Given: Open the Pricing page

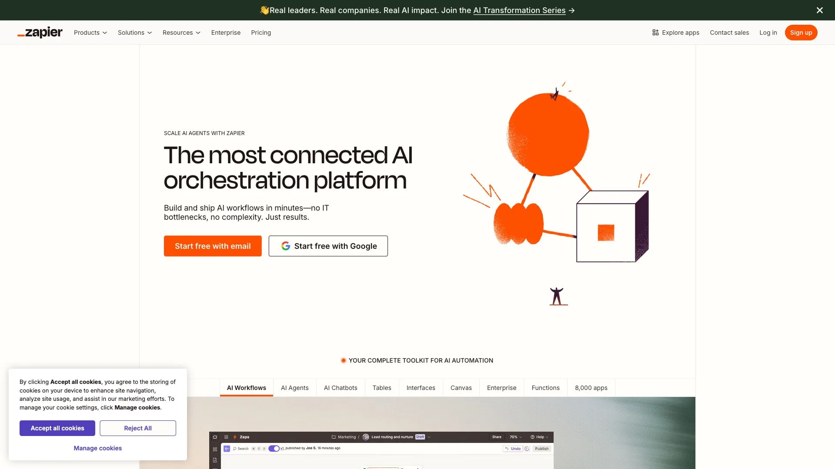Looking at the screenshot, I should [261, 33].
